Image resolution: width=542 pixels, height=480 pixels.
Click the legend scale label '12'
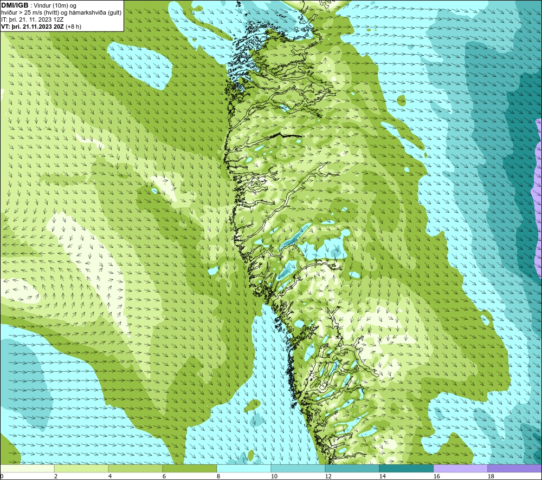pyautogui.click(x=328, y=476)
